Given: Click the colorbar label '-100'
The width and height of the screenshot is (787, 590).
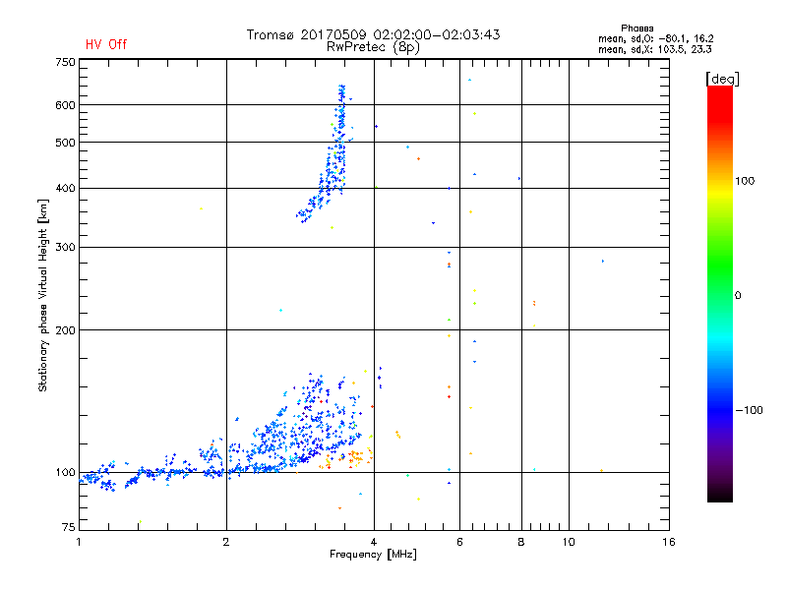Looking at the screenshot, I should [749, 410].
